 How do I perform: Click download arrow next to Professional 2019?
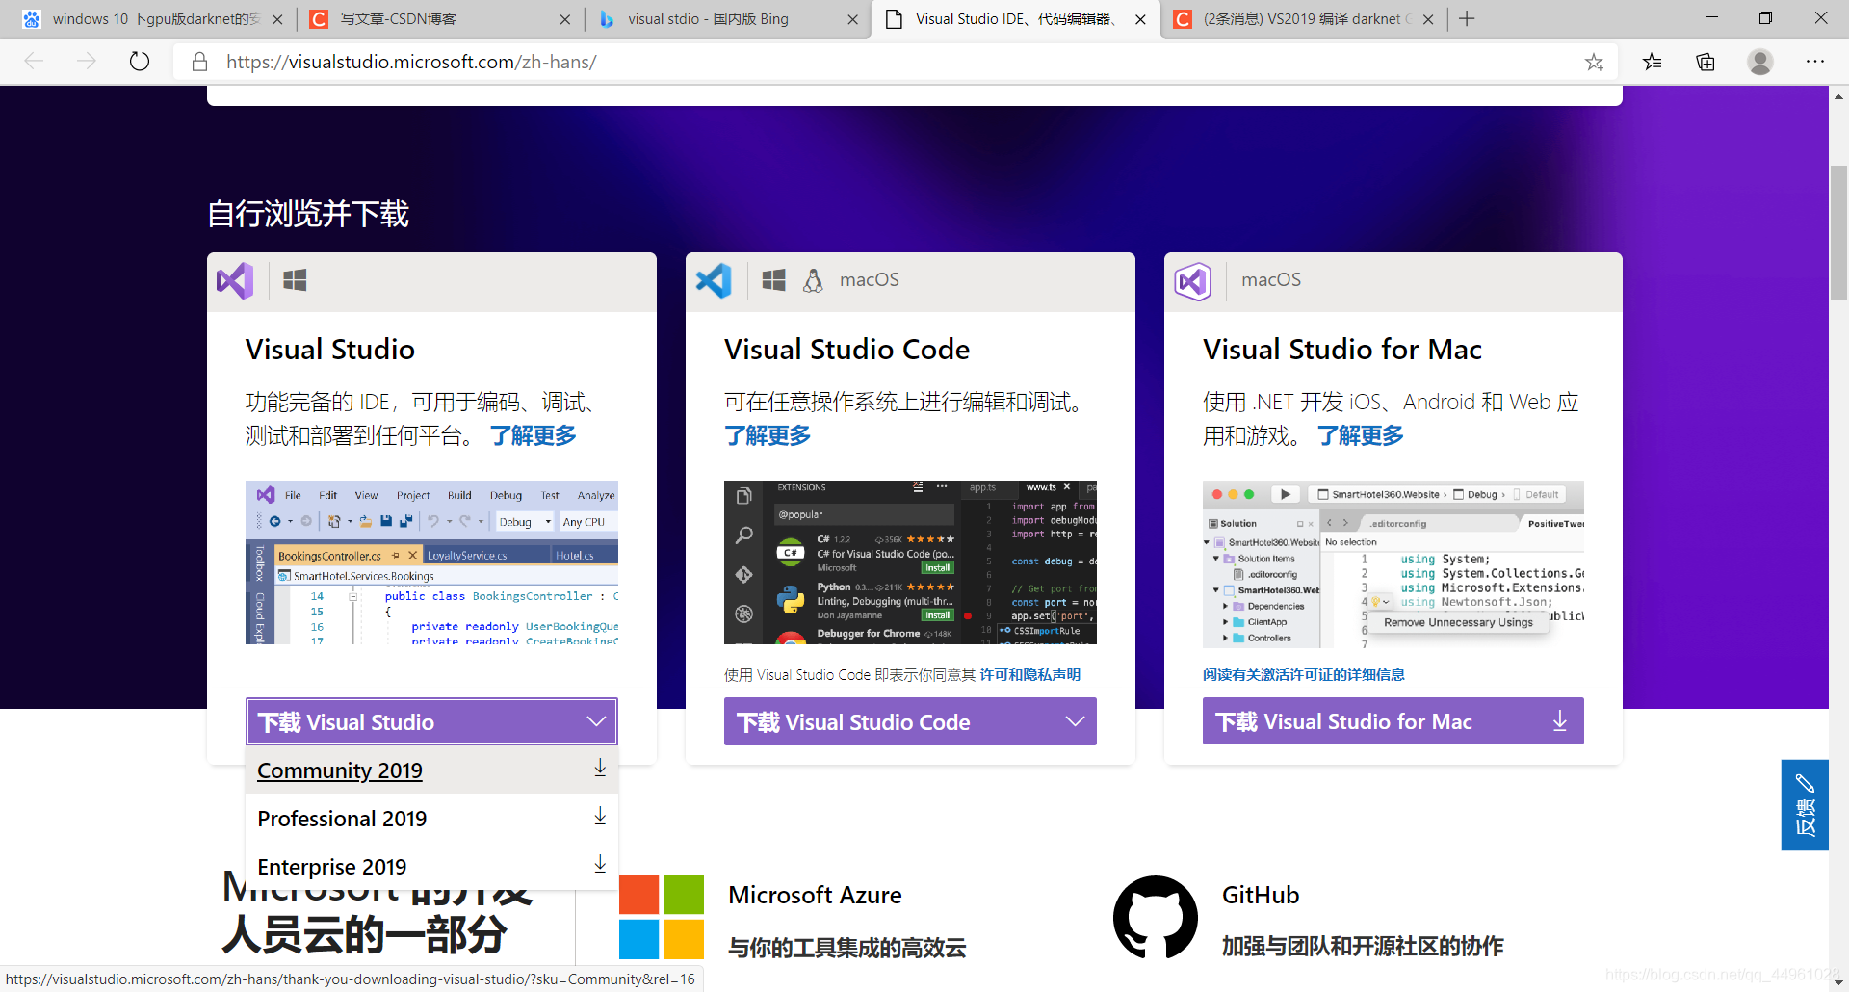click(600, 816)
